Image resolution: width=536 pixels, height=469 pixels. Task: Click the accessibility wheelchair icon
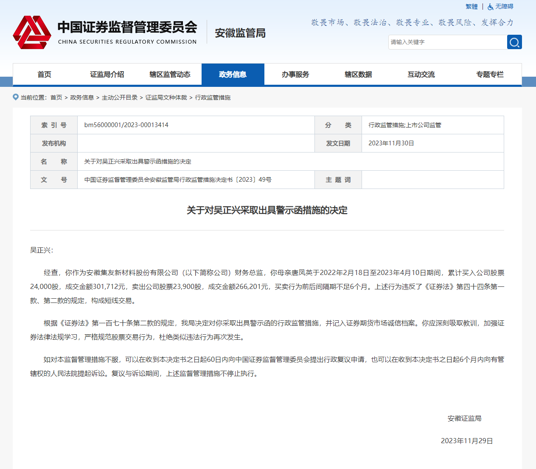coord(491,7)
